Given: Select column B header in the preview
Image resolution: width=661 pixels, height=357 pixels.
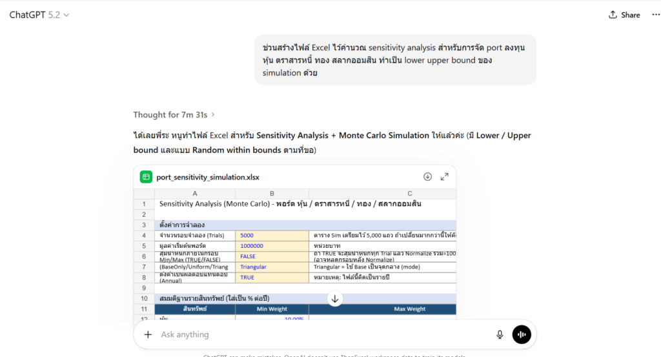Looking at the screenshot, I should coord(272,194).
